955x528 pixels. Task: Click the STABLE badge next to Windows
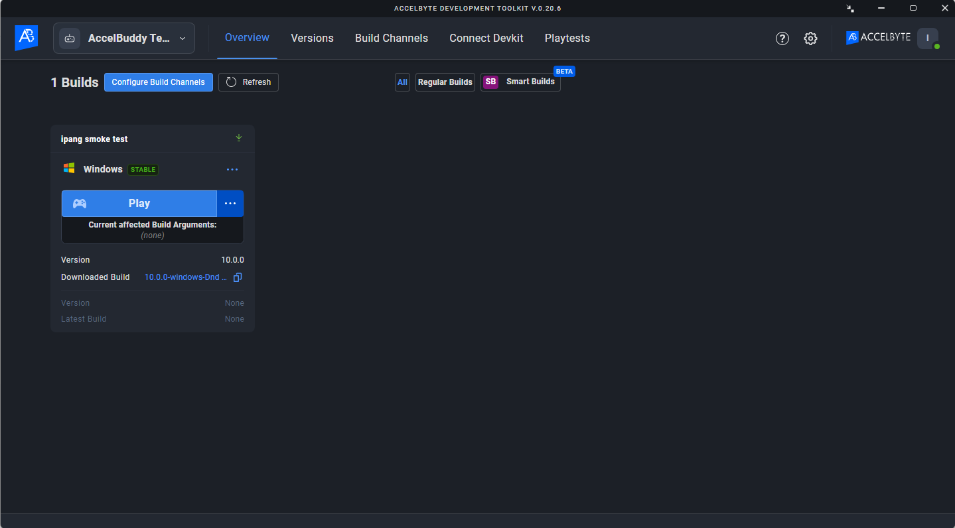pos(143,170)
